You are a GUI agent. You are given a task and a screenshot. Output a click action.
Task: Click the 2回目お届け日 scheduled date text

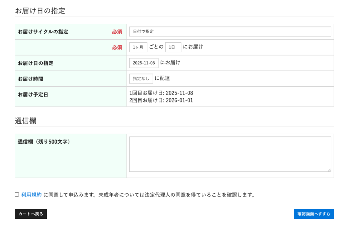[161, 100]
